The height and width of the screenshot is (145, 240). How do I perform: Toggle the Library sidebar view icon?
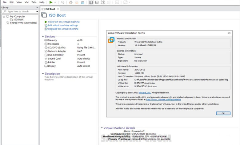pos(91,2)
